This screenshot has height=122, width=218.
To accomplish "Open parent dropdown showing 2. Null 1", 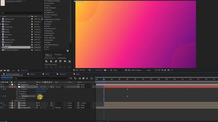I will (86, 103).
